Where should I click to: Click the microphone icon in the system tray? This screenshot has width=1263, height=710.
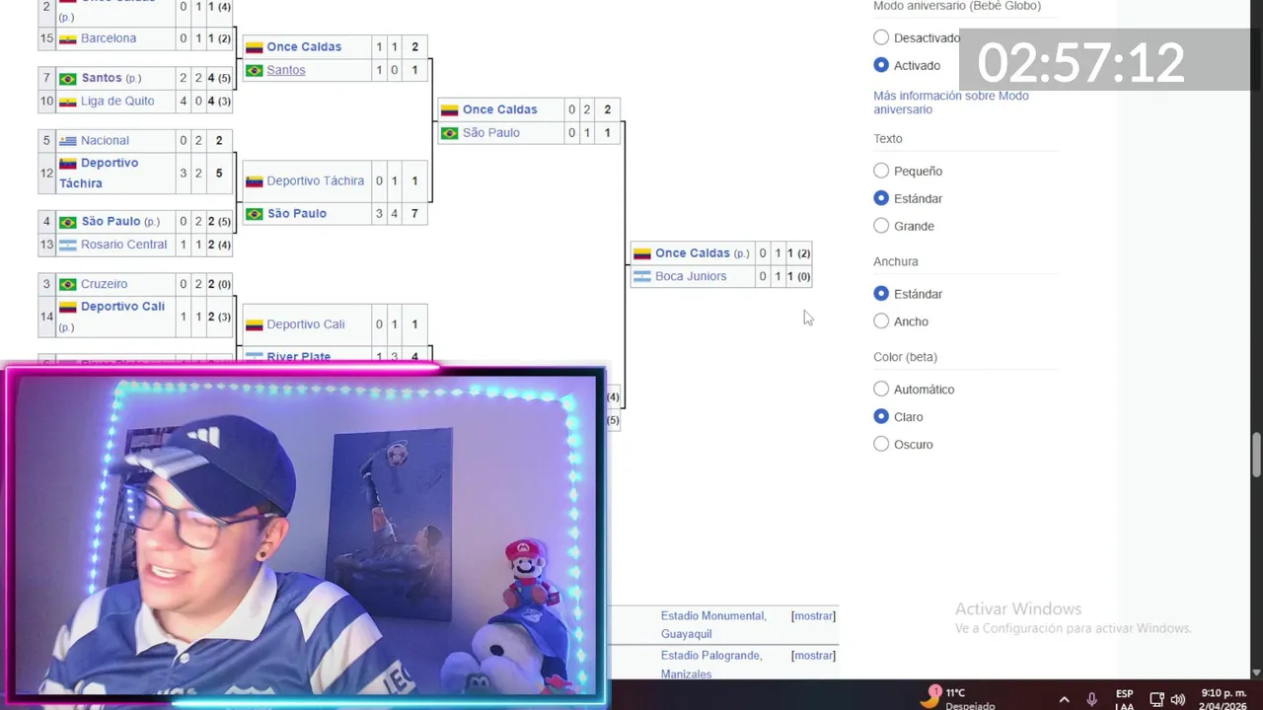(x=1091, y=699)
